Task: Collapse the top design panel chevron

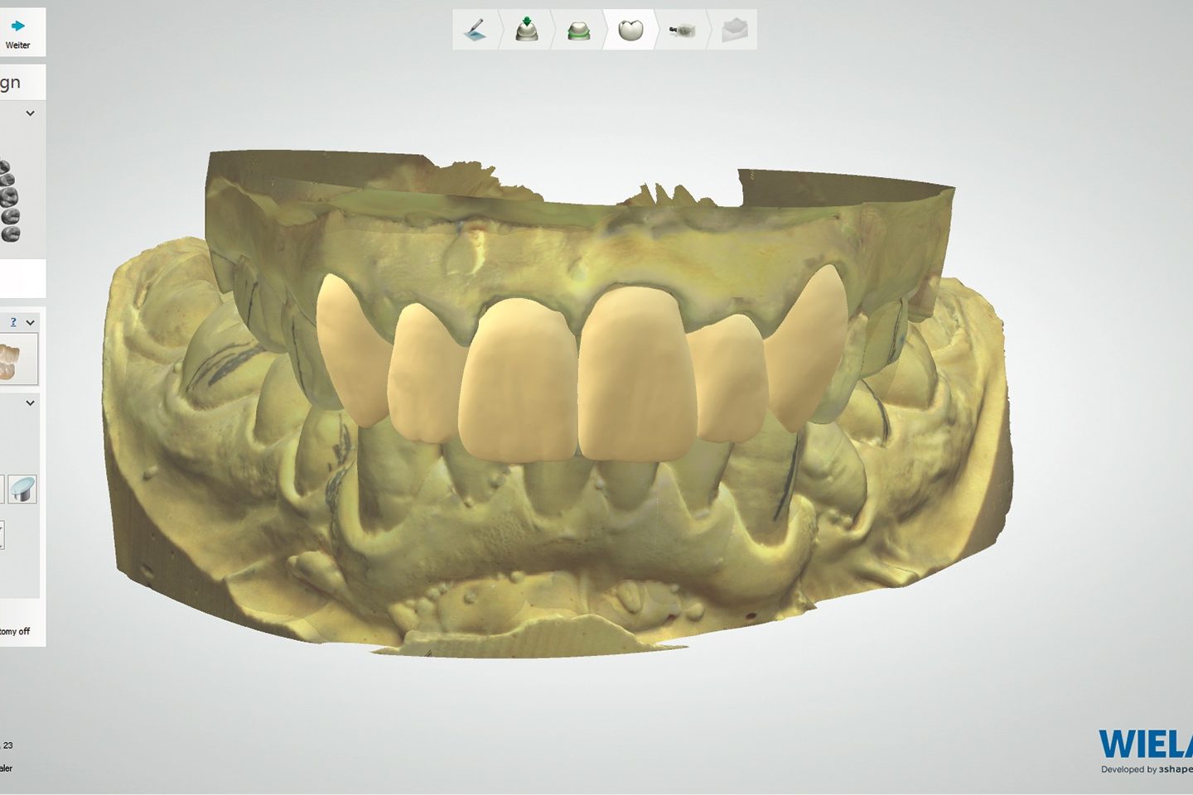Action: pyautogui.click(x=31, y=113)
